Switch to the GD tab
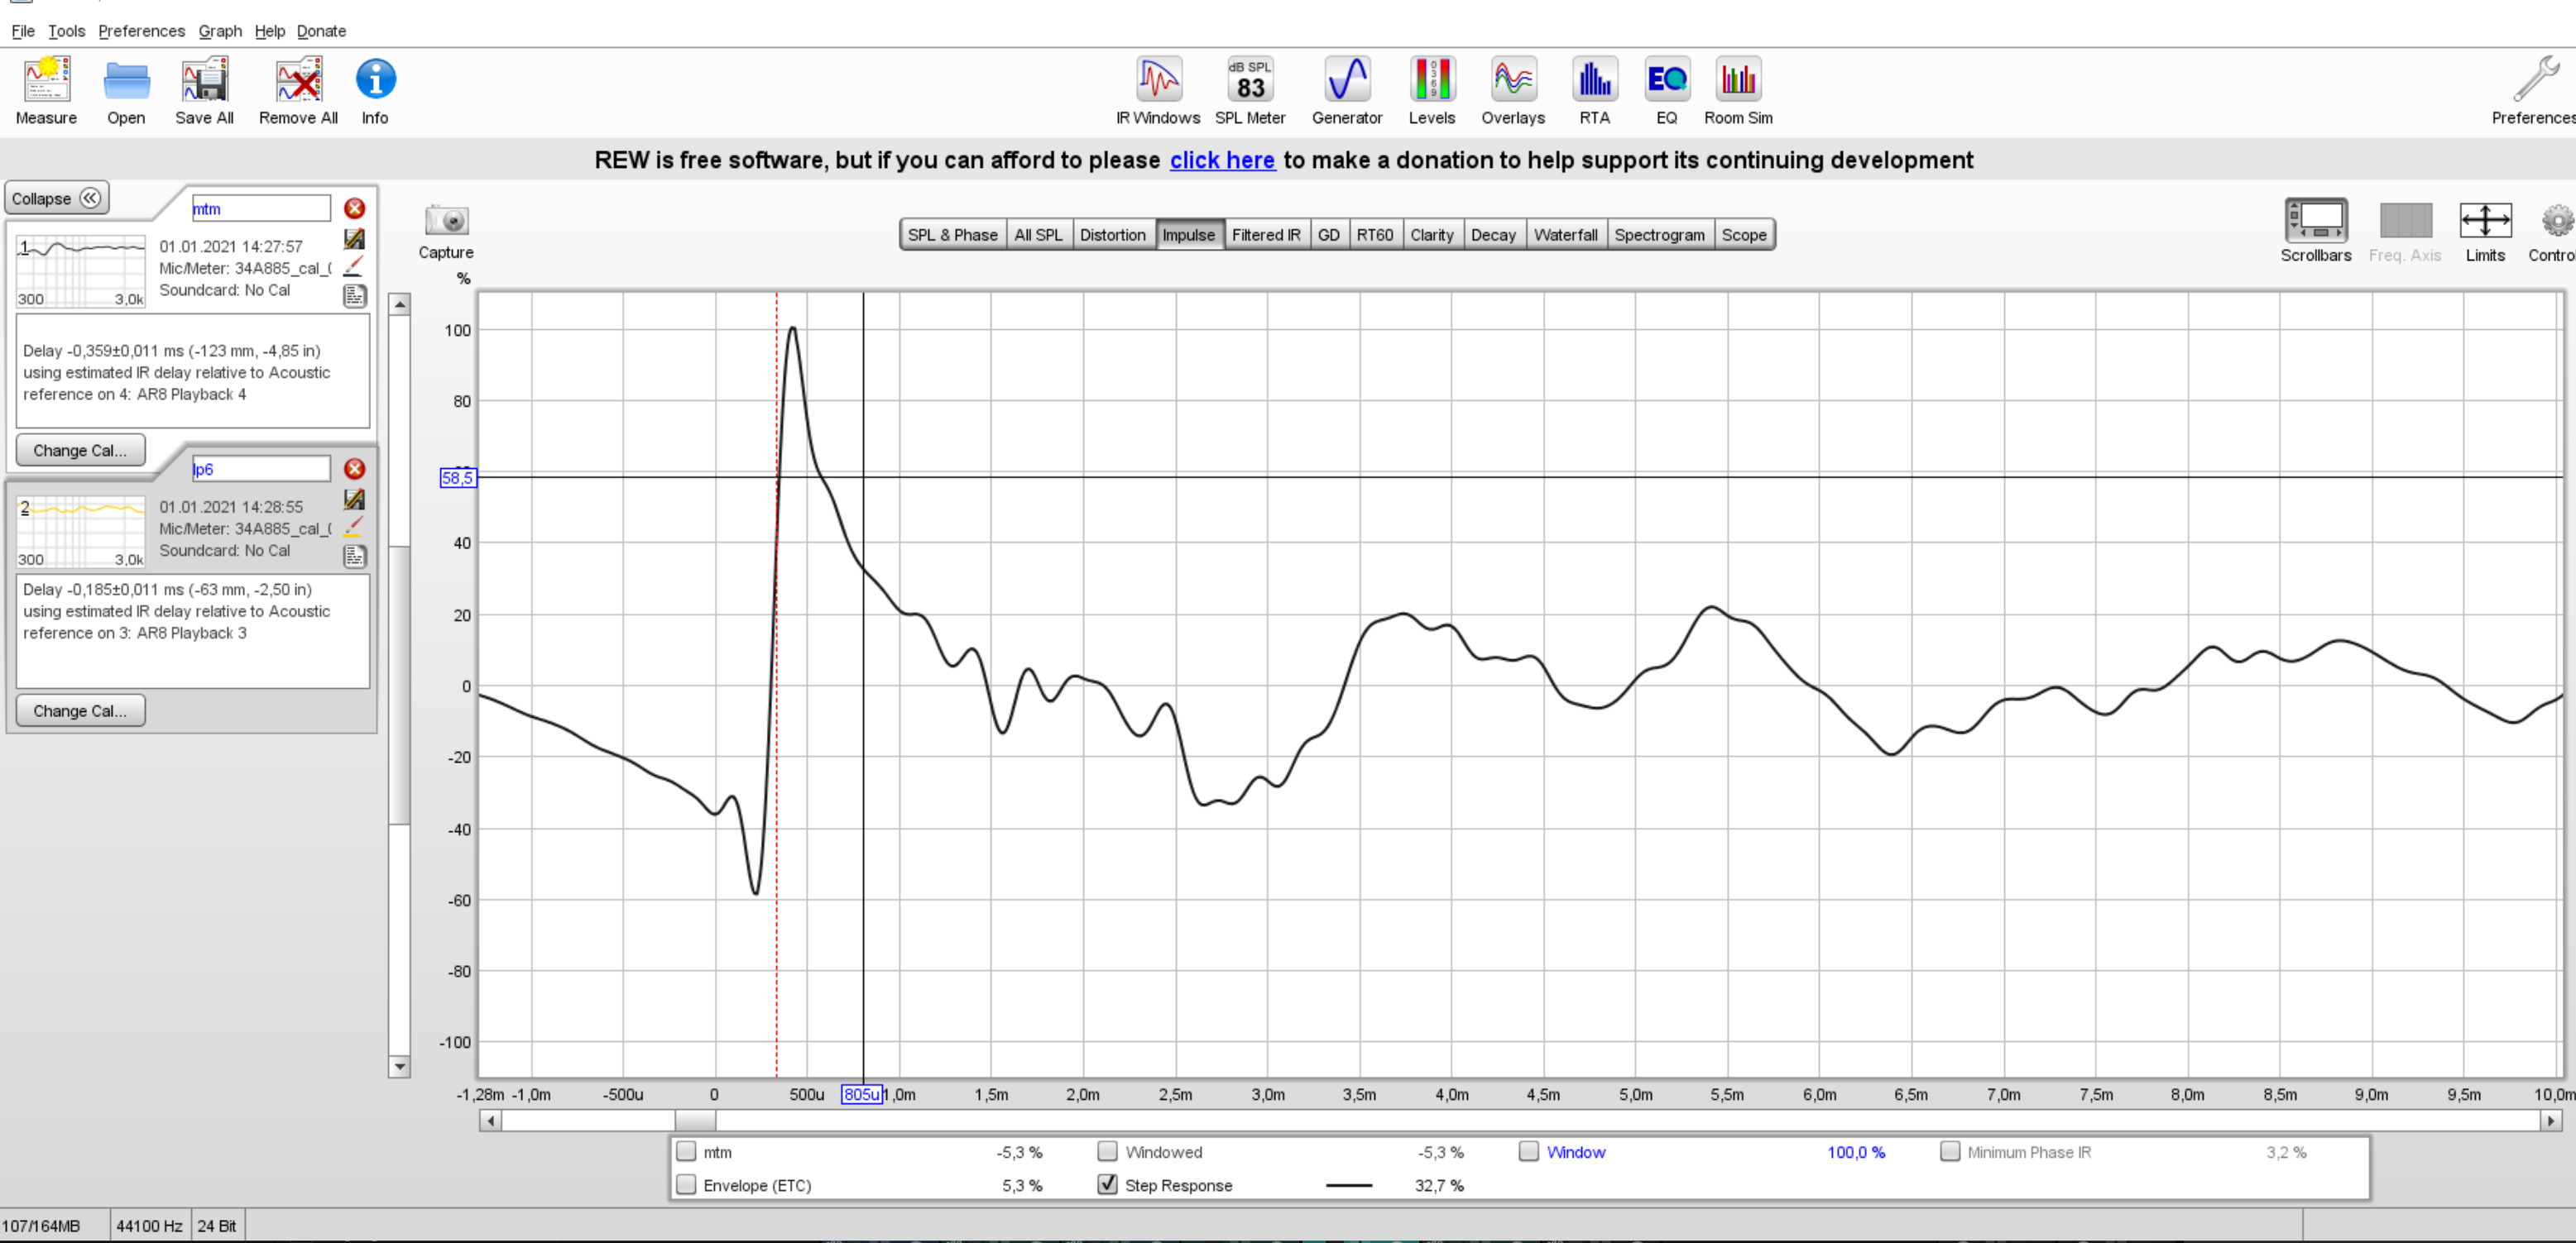2576x1243 pixels. point(1328,235)
